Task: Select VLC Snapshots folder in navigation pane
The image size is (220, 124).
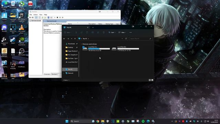Action: click(x=71, y=55)
